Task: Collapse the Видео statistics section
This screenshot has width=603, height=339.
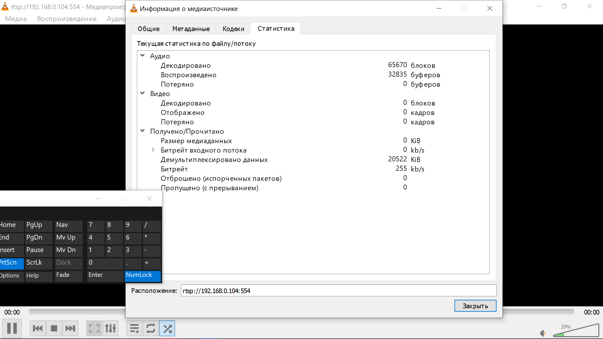Action: 143,93
